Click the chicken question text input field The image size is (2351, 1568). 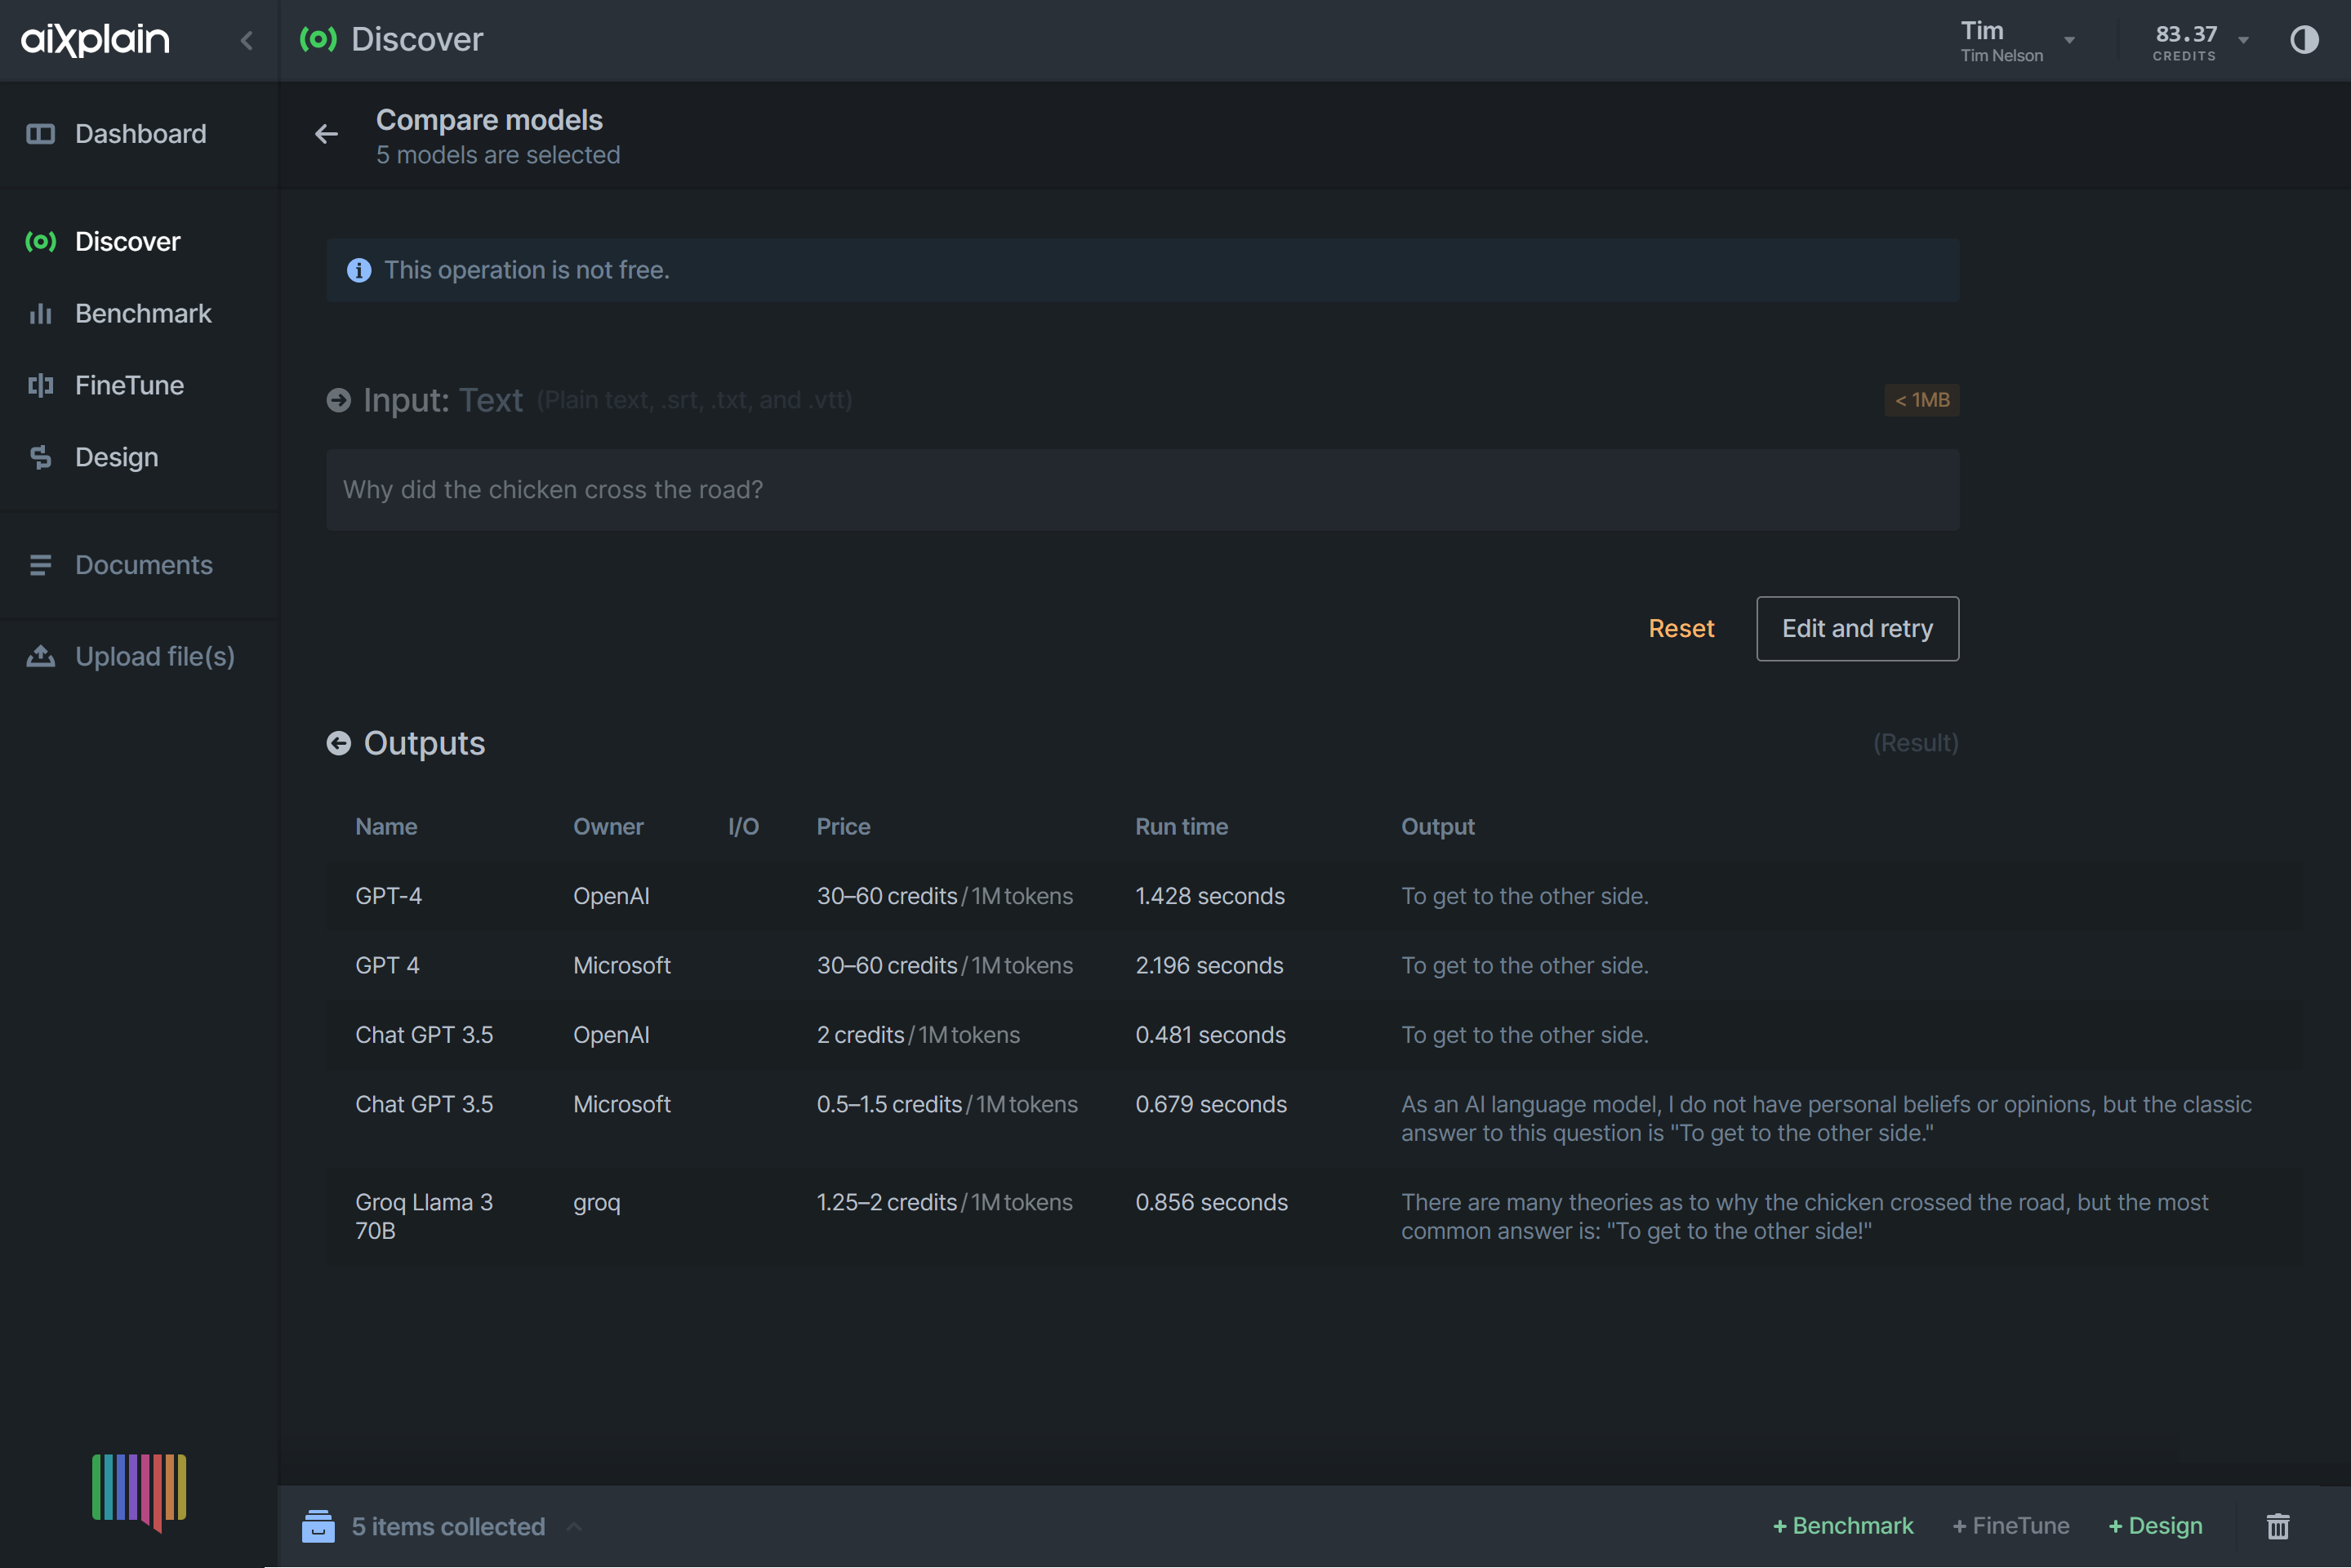tap(1142, 490)
